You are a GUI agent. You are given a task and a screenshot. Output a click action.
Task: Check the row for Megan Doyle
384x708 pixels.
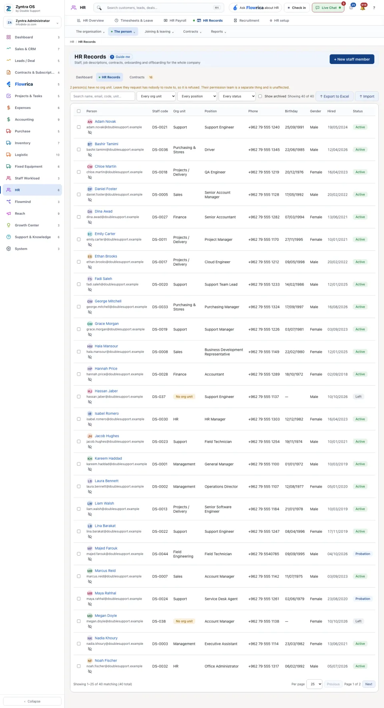coord(79,621)
